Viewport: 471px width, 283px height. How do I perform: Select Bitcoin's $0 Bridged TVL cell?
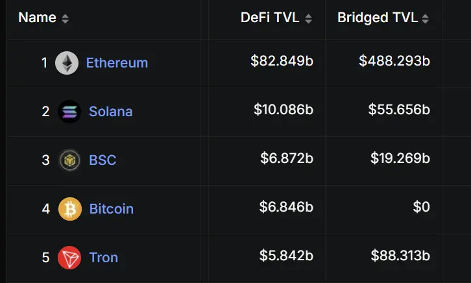click(422, 207)
